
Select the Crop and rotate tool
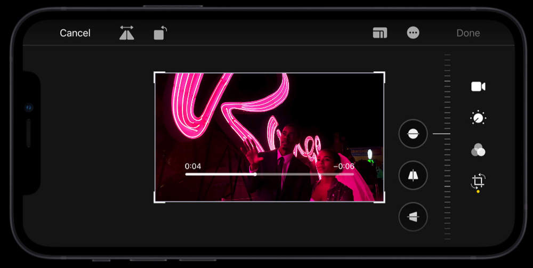tap(478, 182)
